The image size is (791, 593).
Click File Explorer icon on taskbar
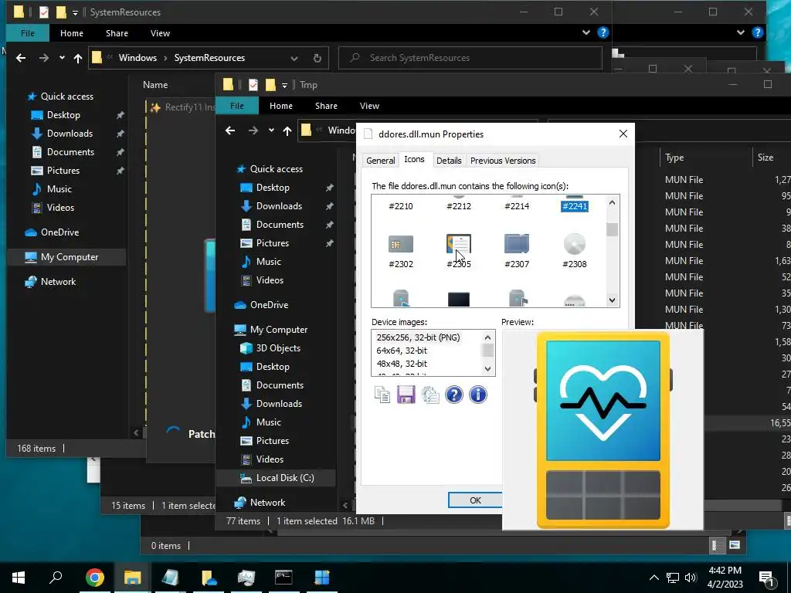pyautogui.click(x=133, y=578)
